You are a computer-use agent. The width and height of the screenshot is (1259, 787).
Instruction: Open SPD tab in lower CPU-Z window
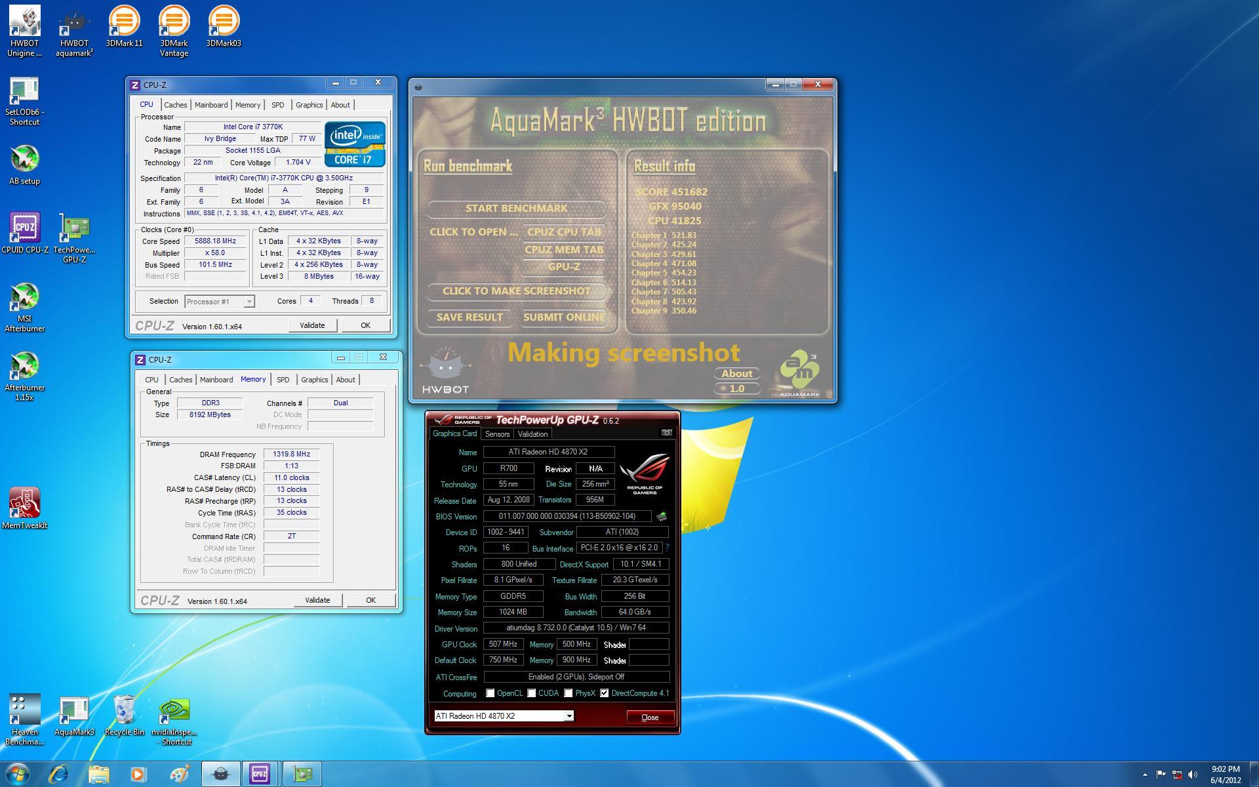(283, 380)
